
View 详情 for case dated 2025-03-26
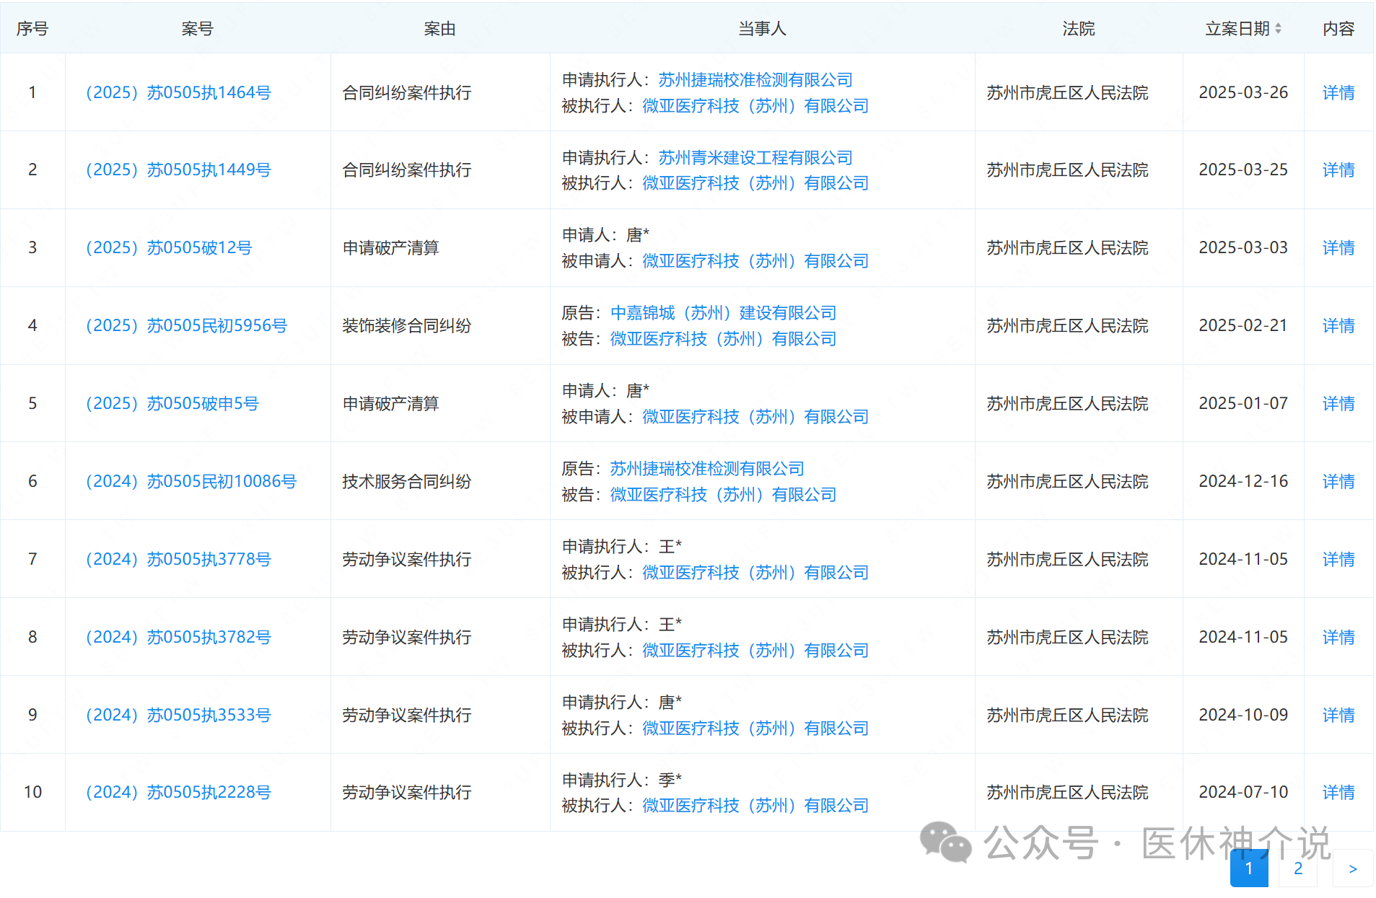[x=1338, y=92]
